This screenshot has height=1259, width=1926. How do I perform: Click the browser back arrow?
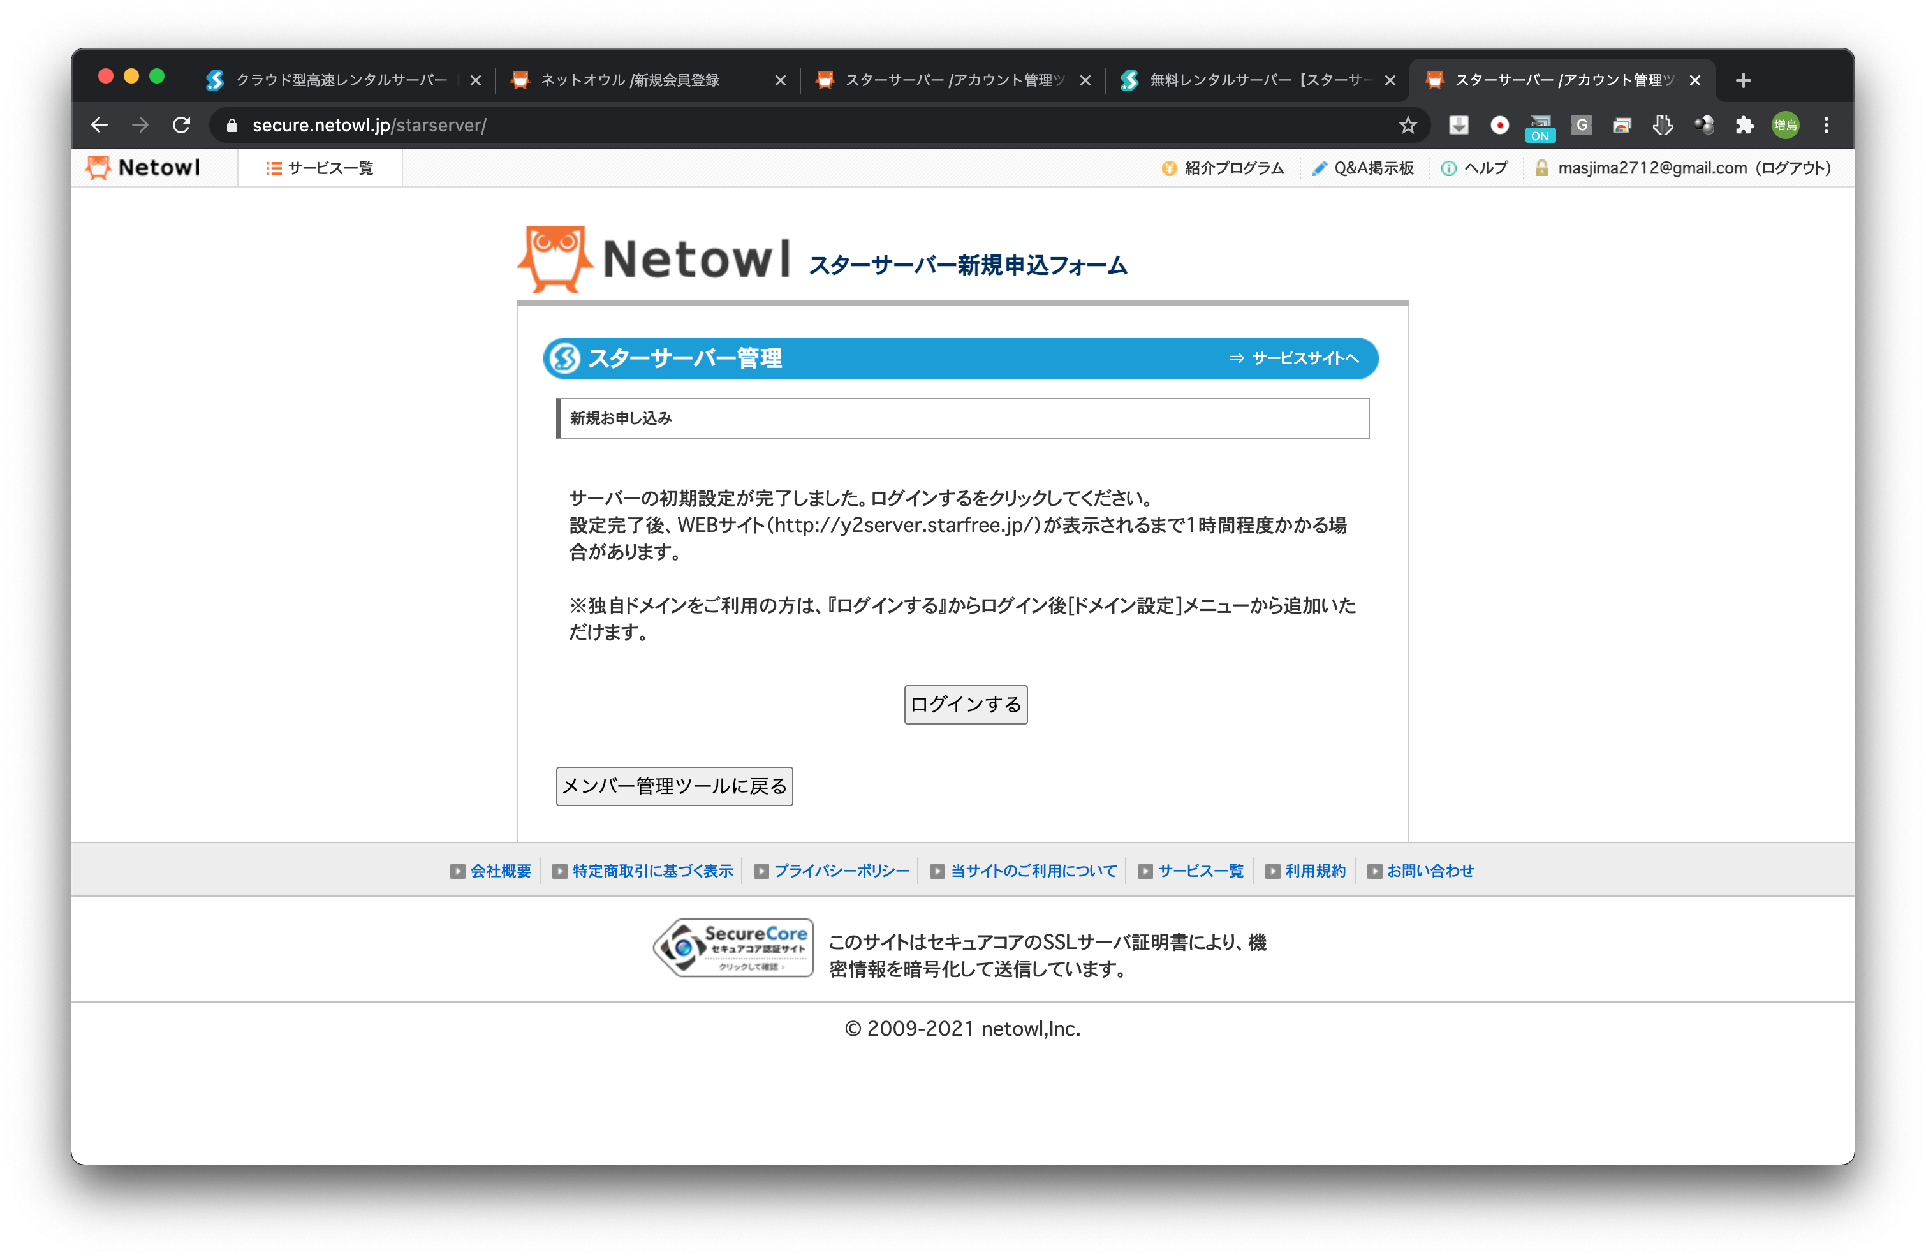click(99, 124)
